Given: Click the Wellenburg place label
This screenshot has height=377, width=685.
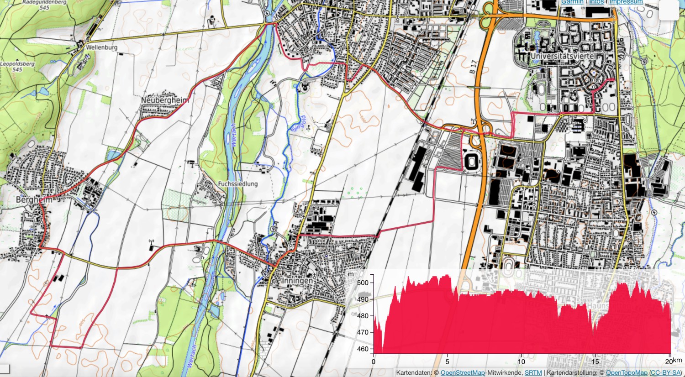Looking at the screenshot, I should point(101,47).
